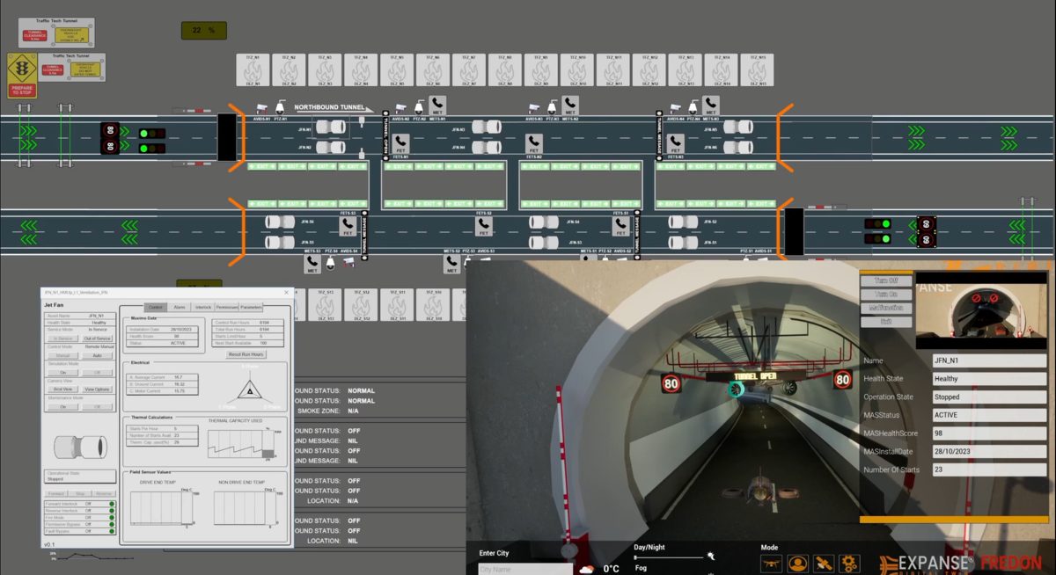Adjust the Day/Night slider
The image size is (1056, 575).
coord(669,557)
